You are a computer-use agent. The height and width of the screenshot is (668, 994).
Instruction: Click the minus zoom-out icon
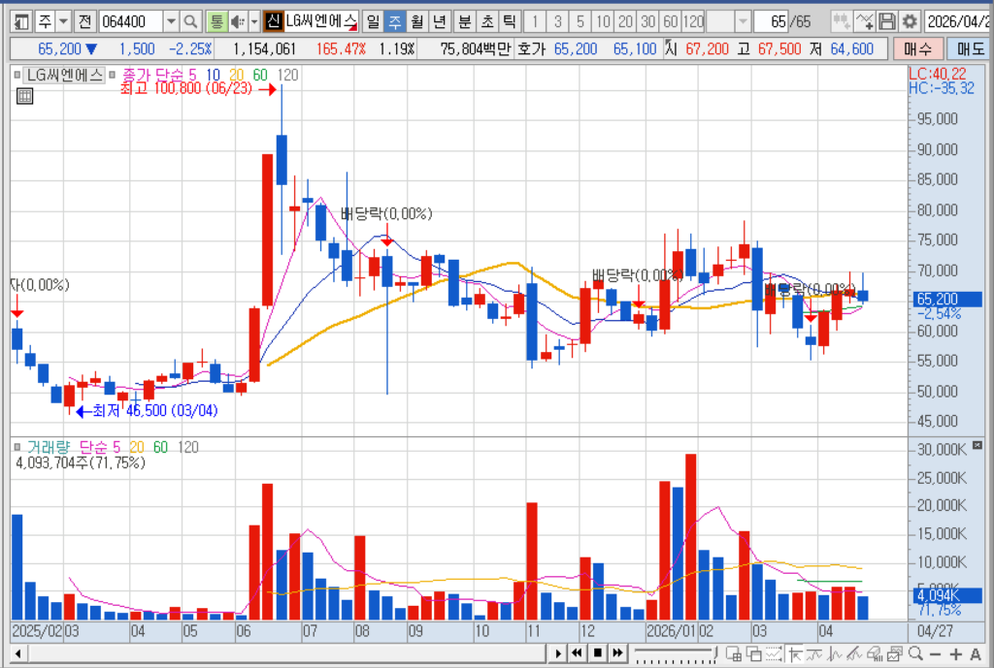pyautogui.click(x=935, y=653)
